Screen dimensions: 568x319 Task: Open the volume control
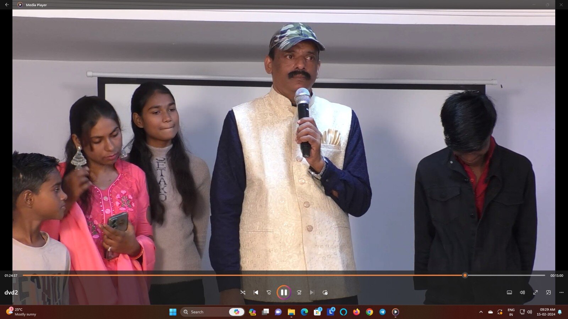coord(522,292)
